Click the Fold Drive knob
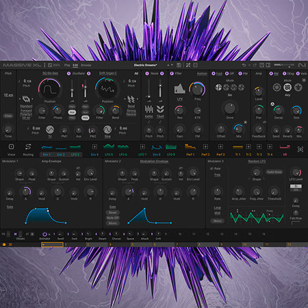 coord(230,108)
